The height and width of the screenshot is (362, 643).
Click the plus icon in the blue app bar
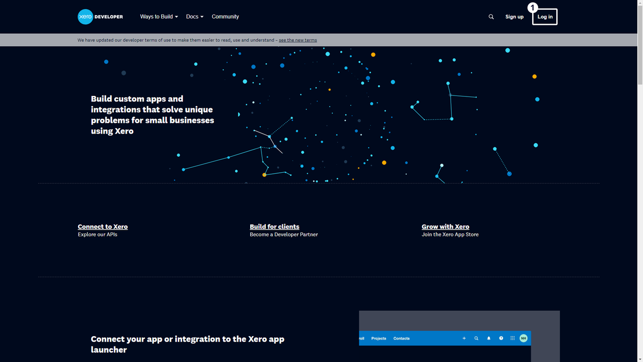click(464, 338)
